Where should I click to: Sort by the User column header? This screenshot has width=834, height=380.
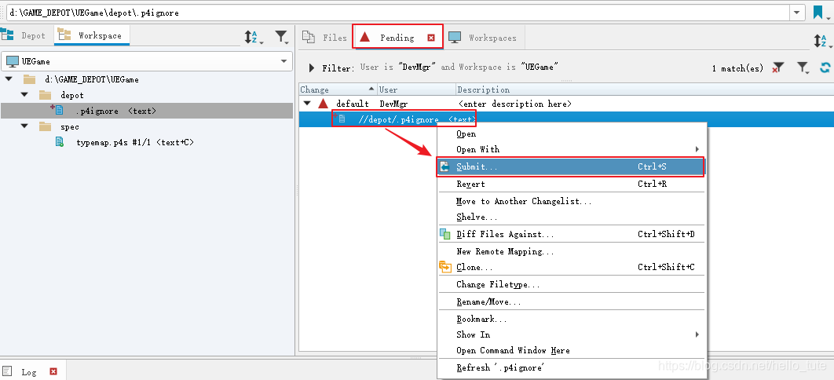pos(416,90)
